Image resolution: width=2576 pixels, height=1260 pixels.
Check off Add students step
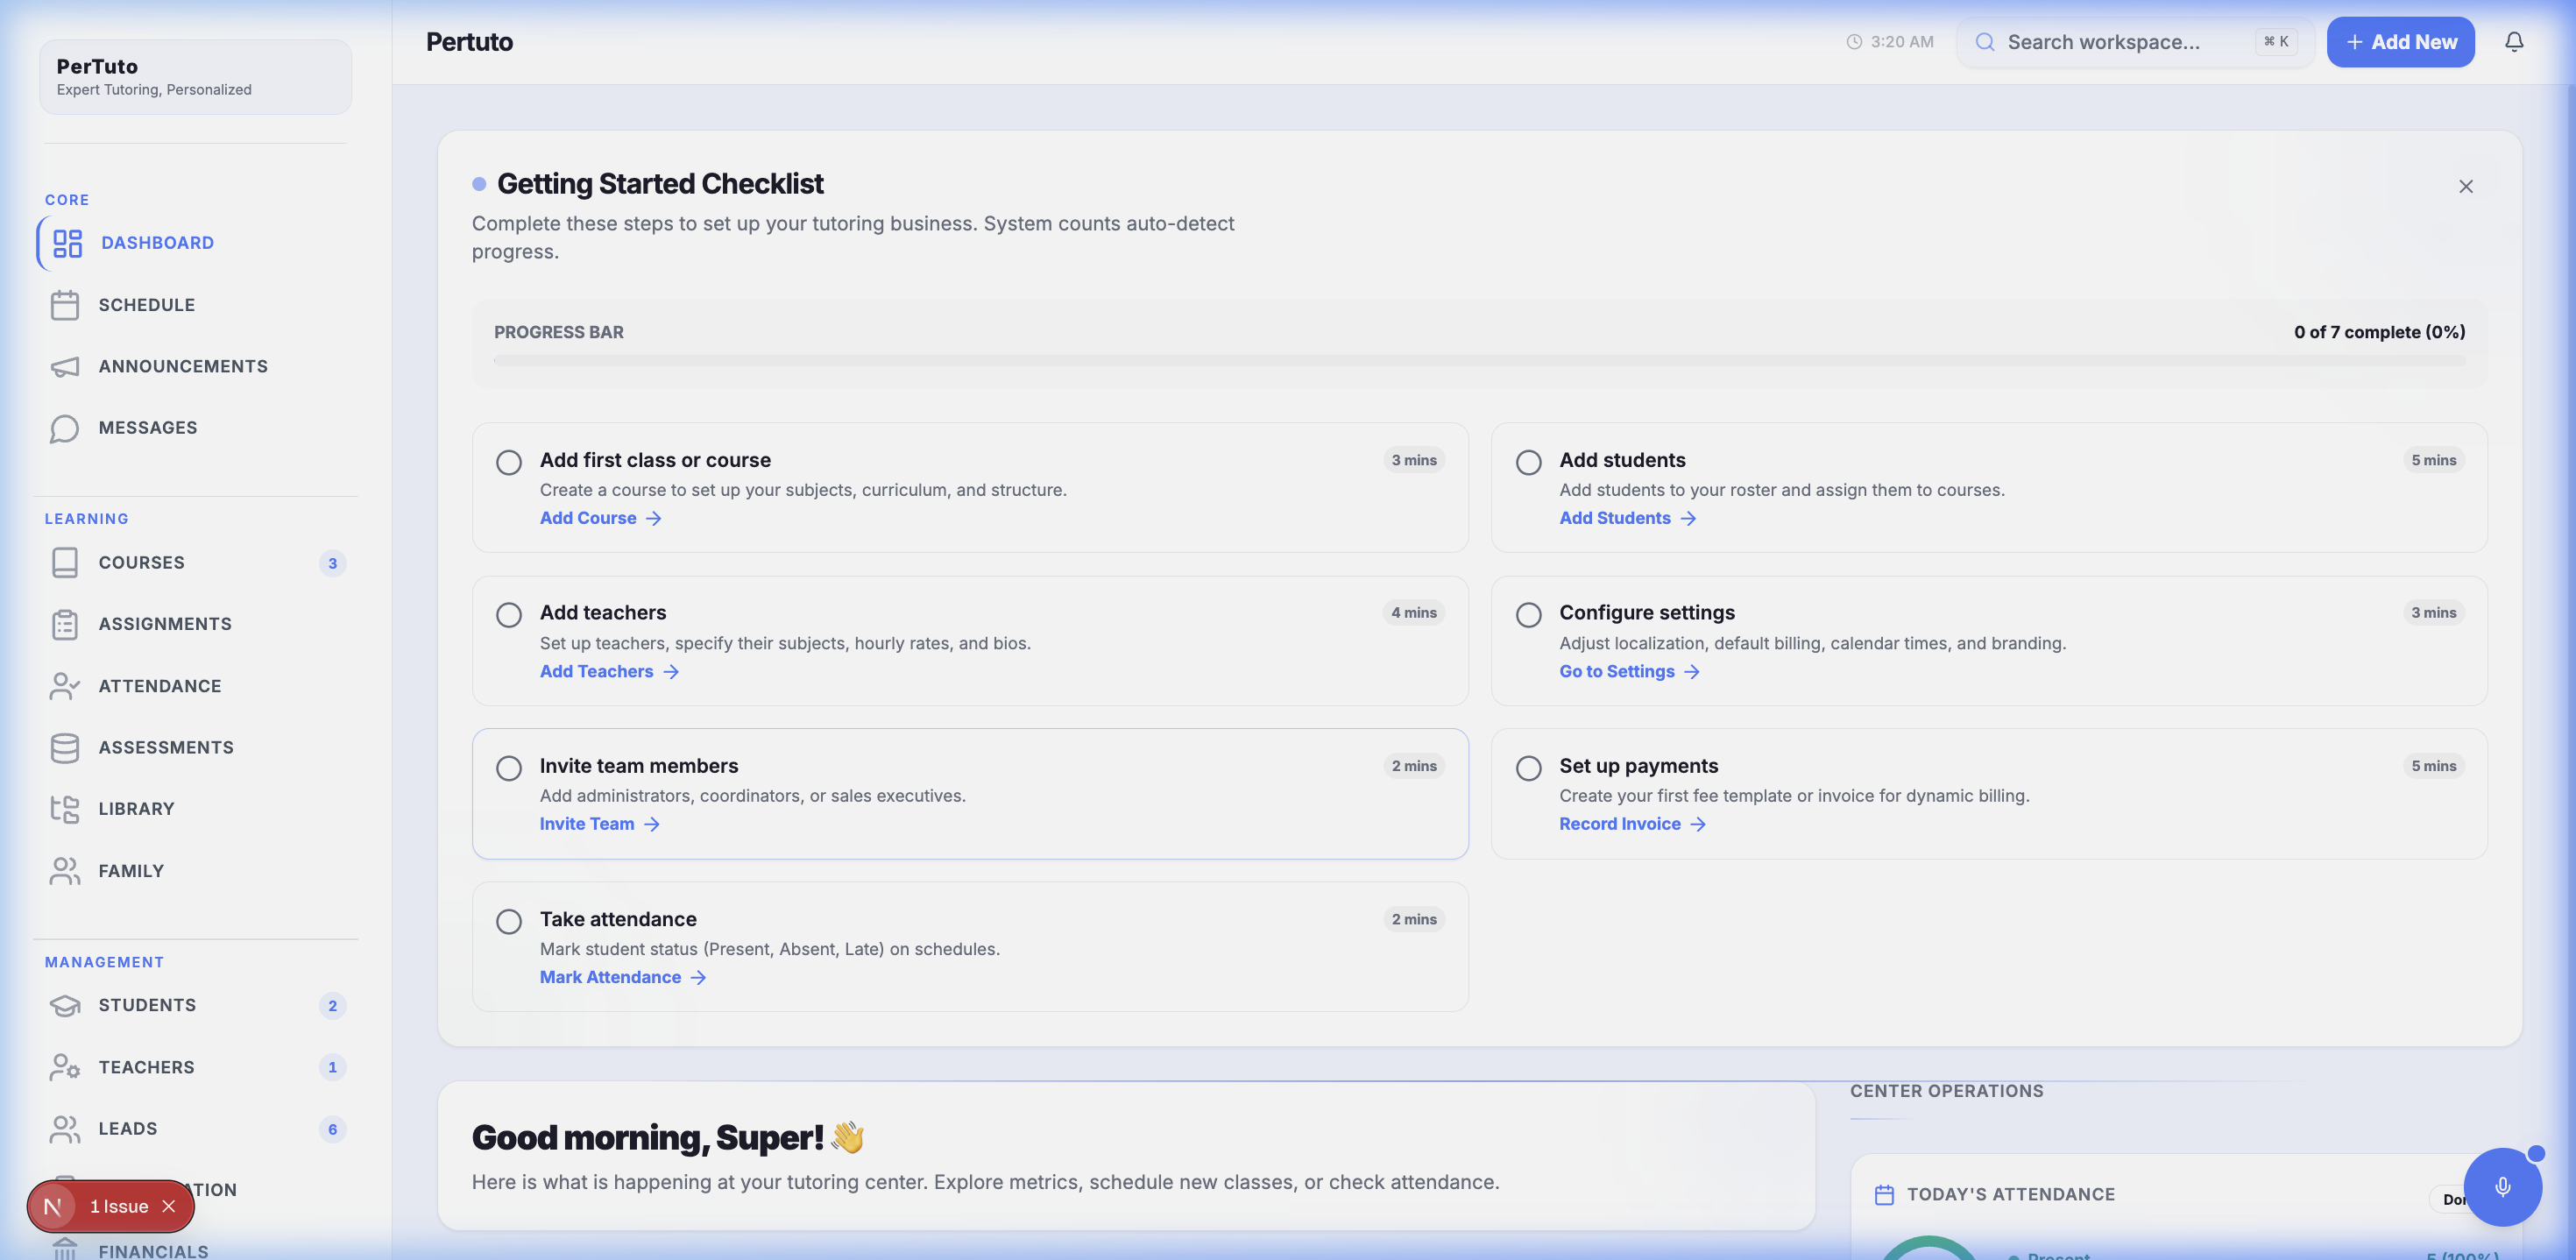(1528, 462)
